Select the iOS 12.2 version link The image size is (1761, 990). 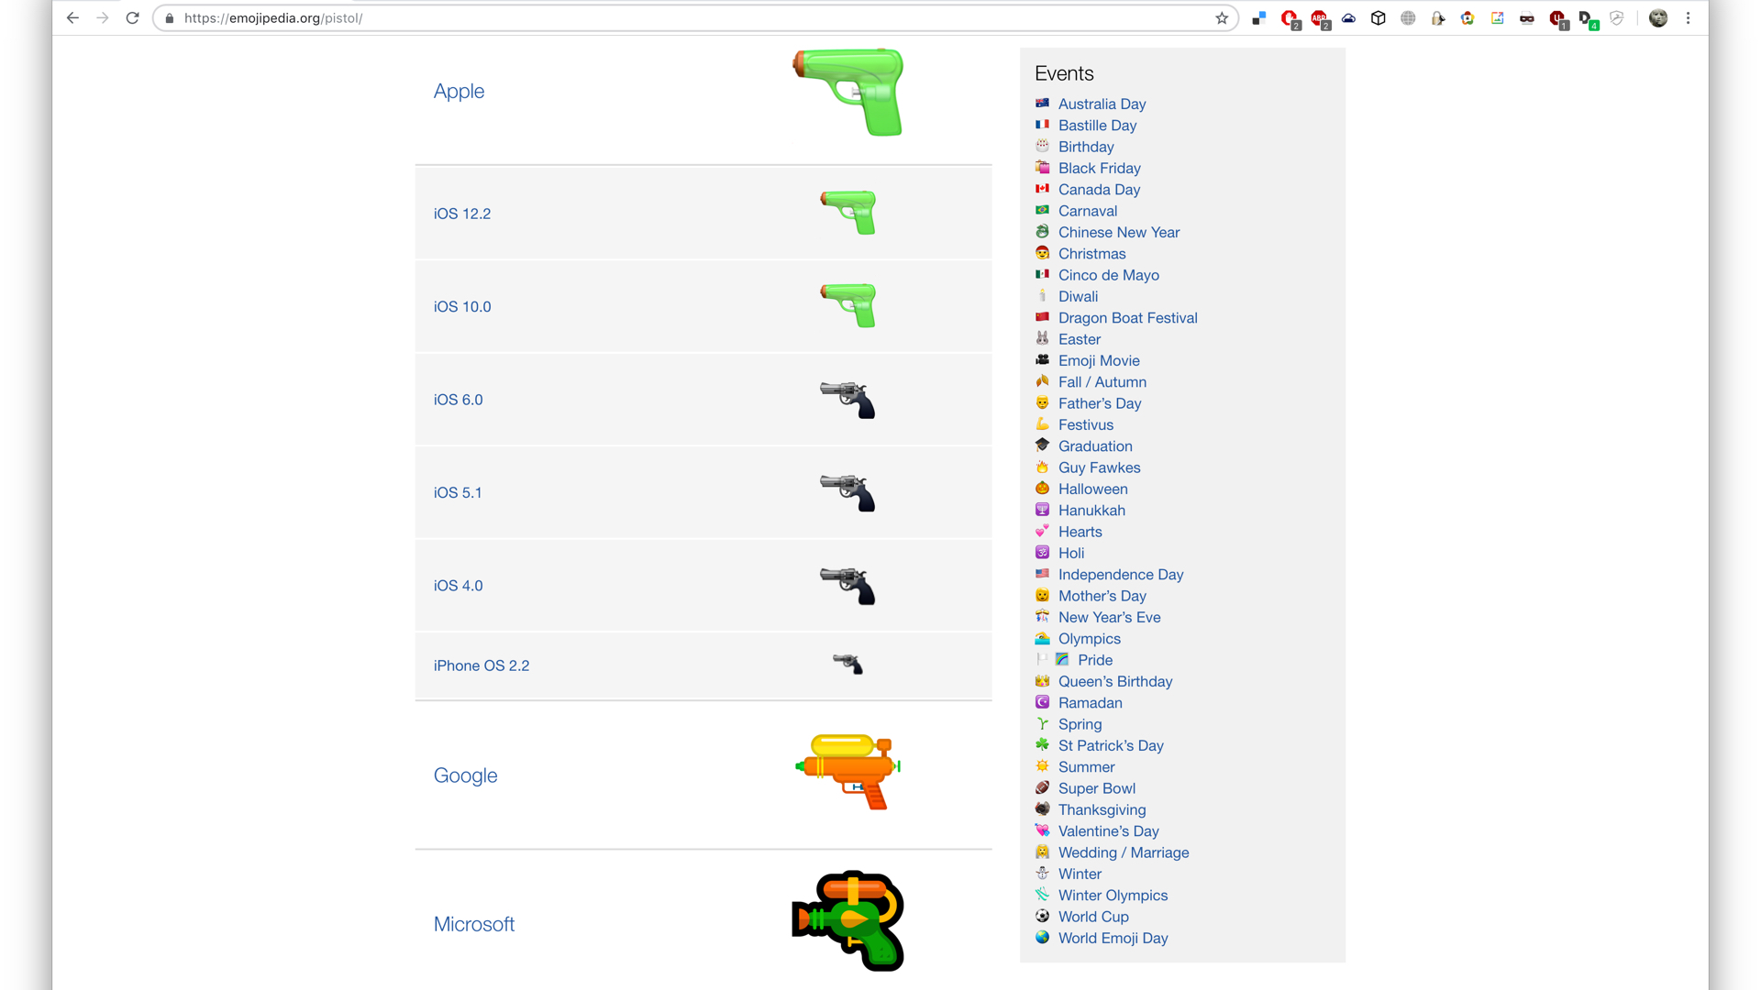point(461,214)
